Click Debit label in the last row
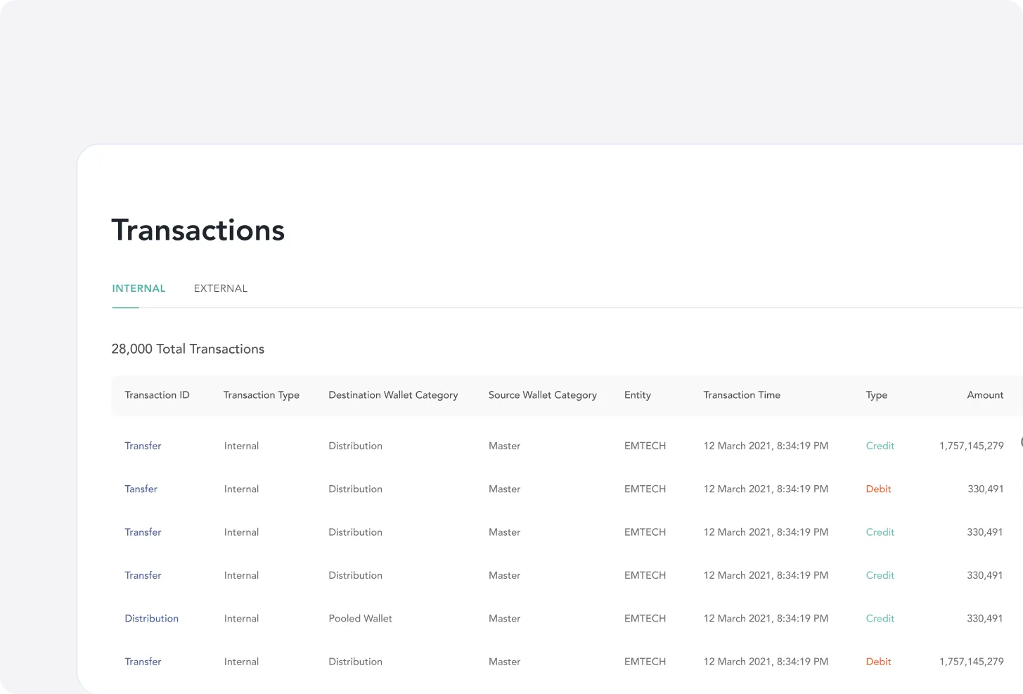 point(878,662)
